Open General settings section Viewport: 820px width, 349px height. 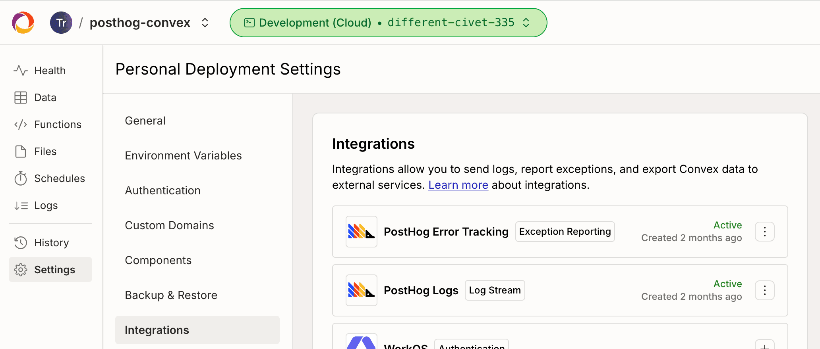197,121
